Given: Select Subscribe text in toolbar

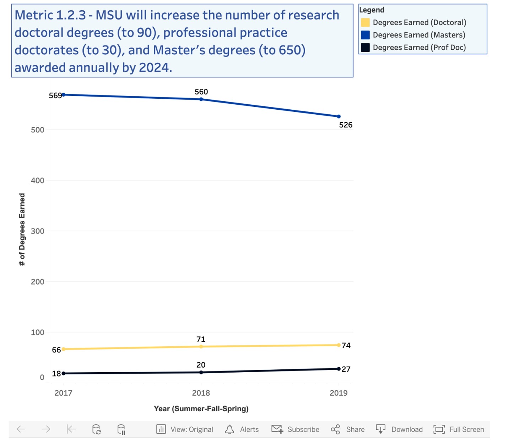Looking at the screenshot, I should click(x=303, y=429).
